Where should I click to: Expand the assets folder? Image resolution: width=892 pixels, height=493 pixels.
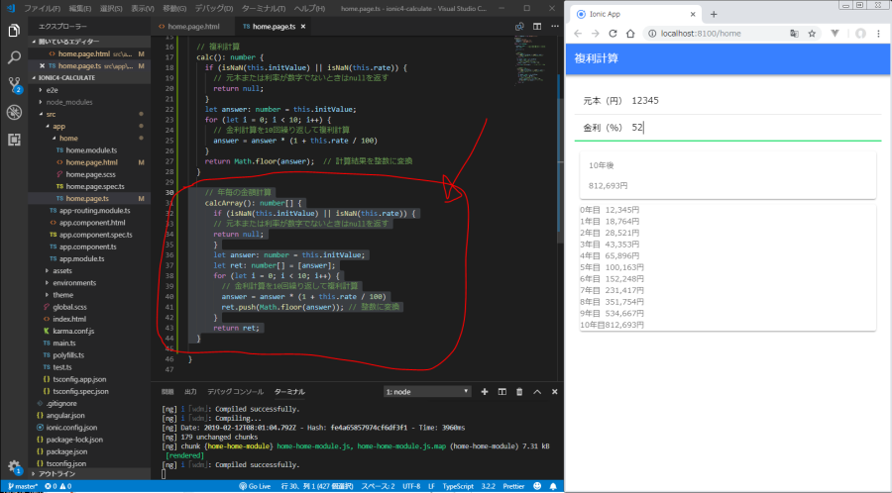click(61, 269)
